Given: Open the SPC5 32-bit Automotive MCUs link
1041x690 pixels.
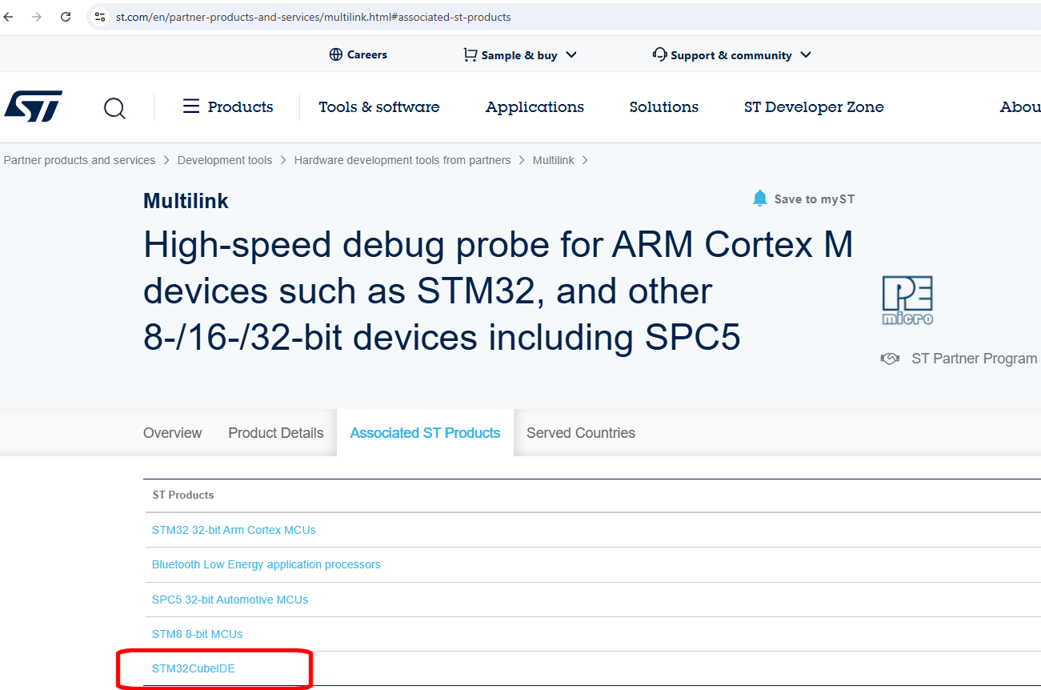Looking at the screenshot, I should click(x=230, y=599).
